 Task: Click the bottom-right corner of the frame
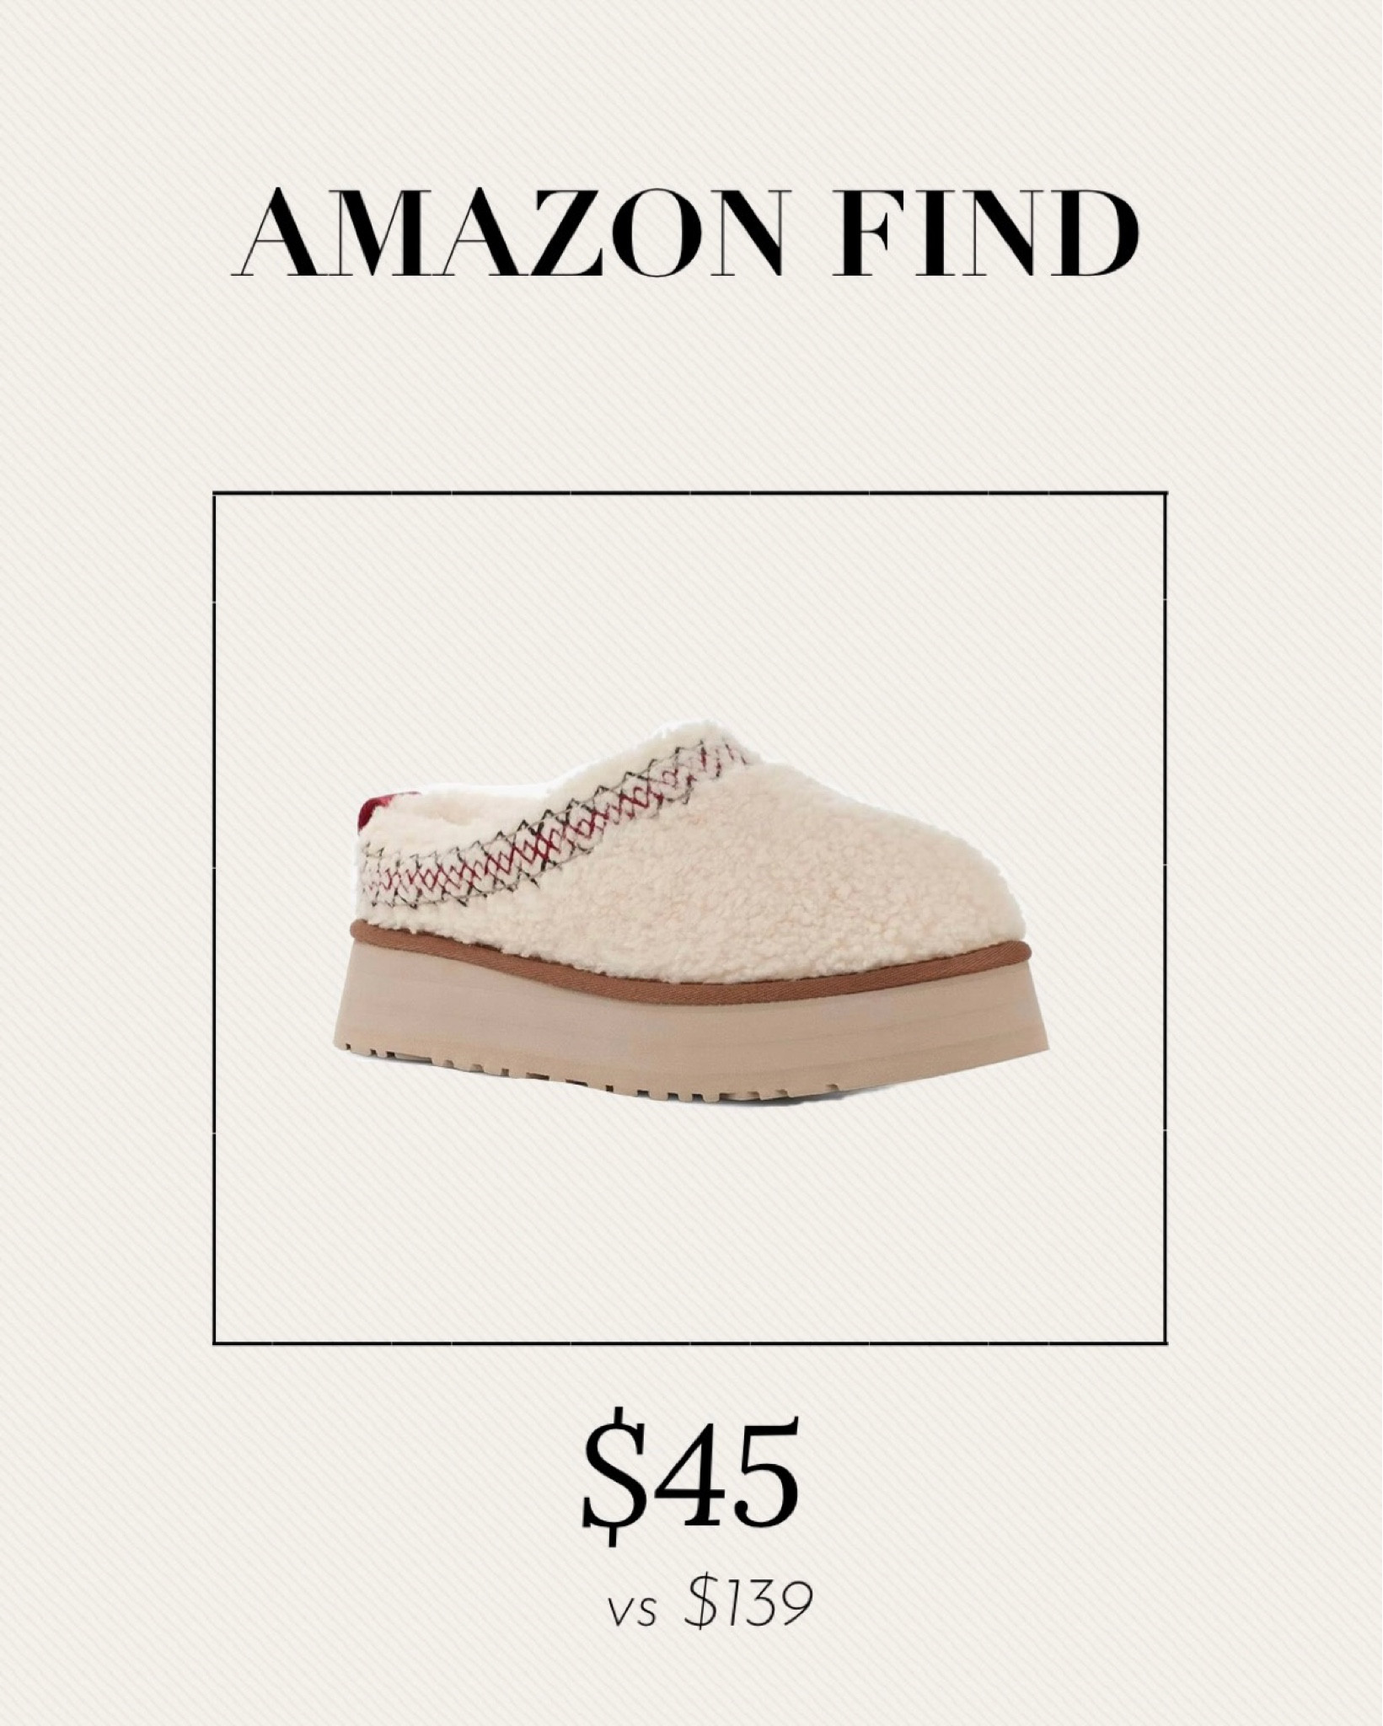click(1166, 1343)
